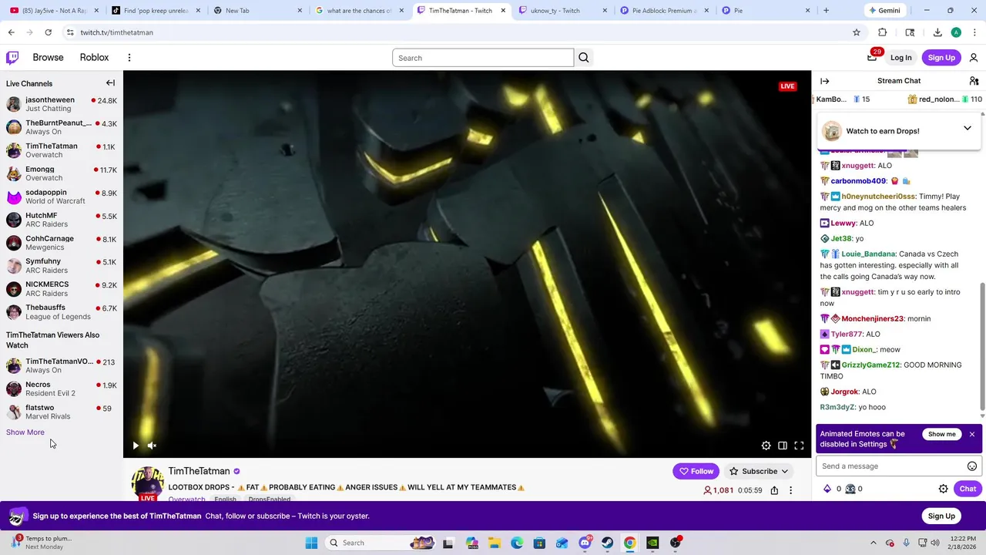The width and height of the screenshot is (986, 555).
Task: Open Subscribe dropdown
Action: (759, 471)
